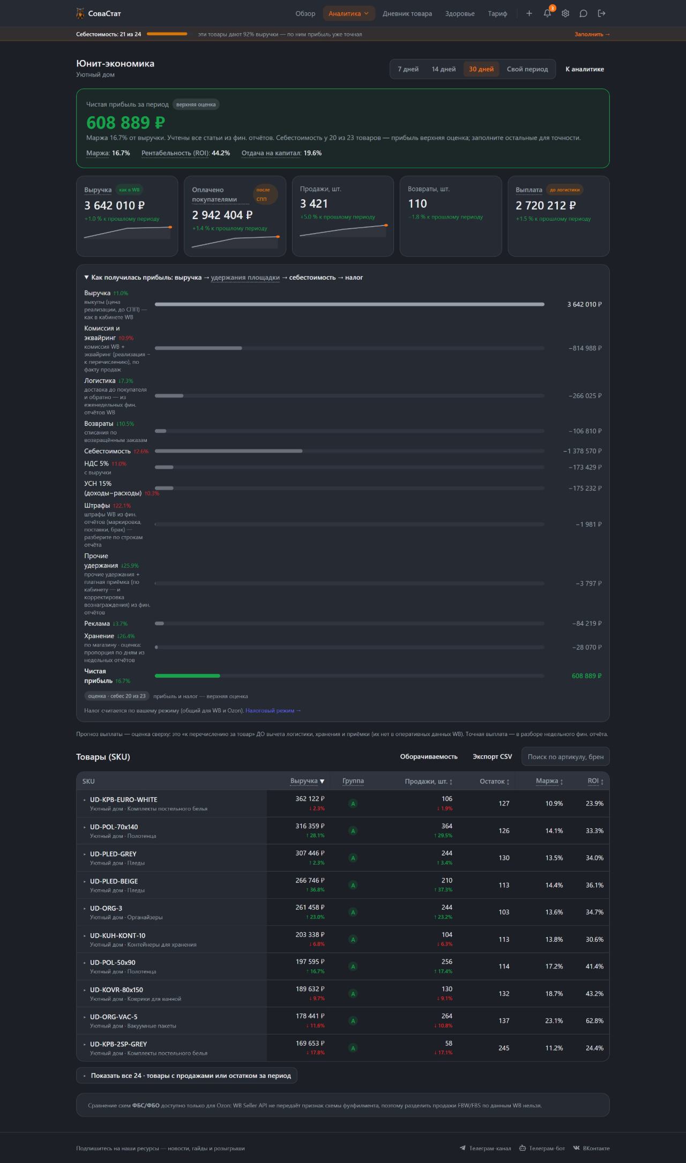Open the Тариф tab
The width and height of the screenshot is (686, 1163).
(x=497, y=13)
